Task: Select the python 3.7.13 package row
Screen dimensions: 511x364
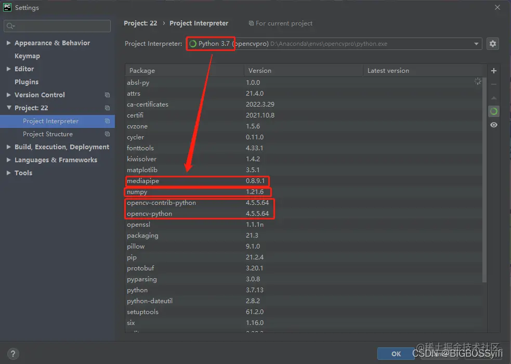Action: click(304, 290)
